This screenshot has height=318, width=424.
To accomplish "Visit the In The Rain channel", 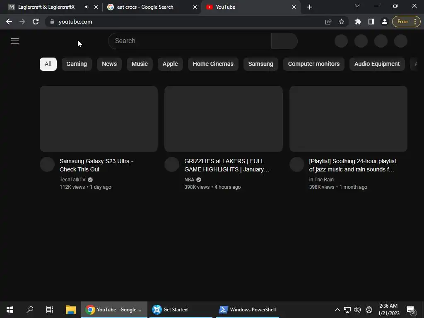I will pyautogui.click(x=321, y=180).
